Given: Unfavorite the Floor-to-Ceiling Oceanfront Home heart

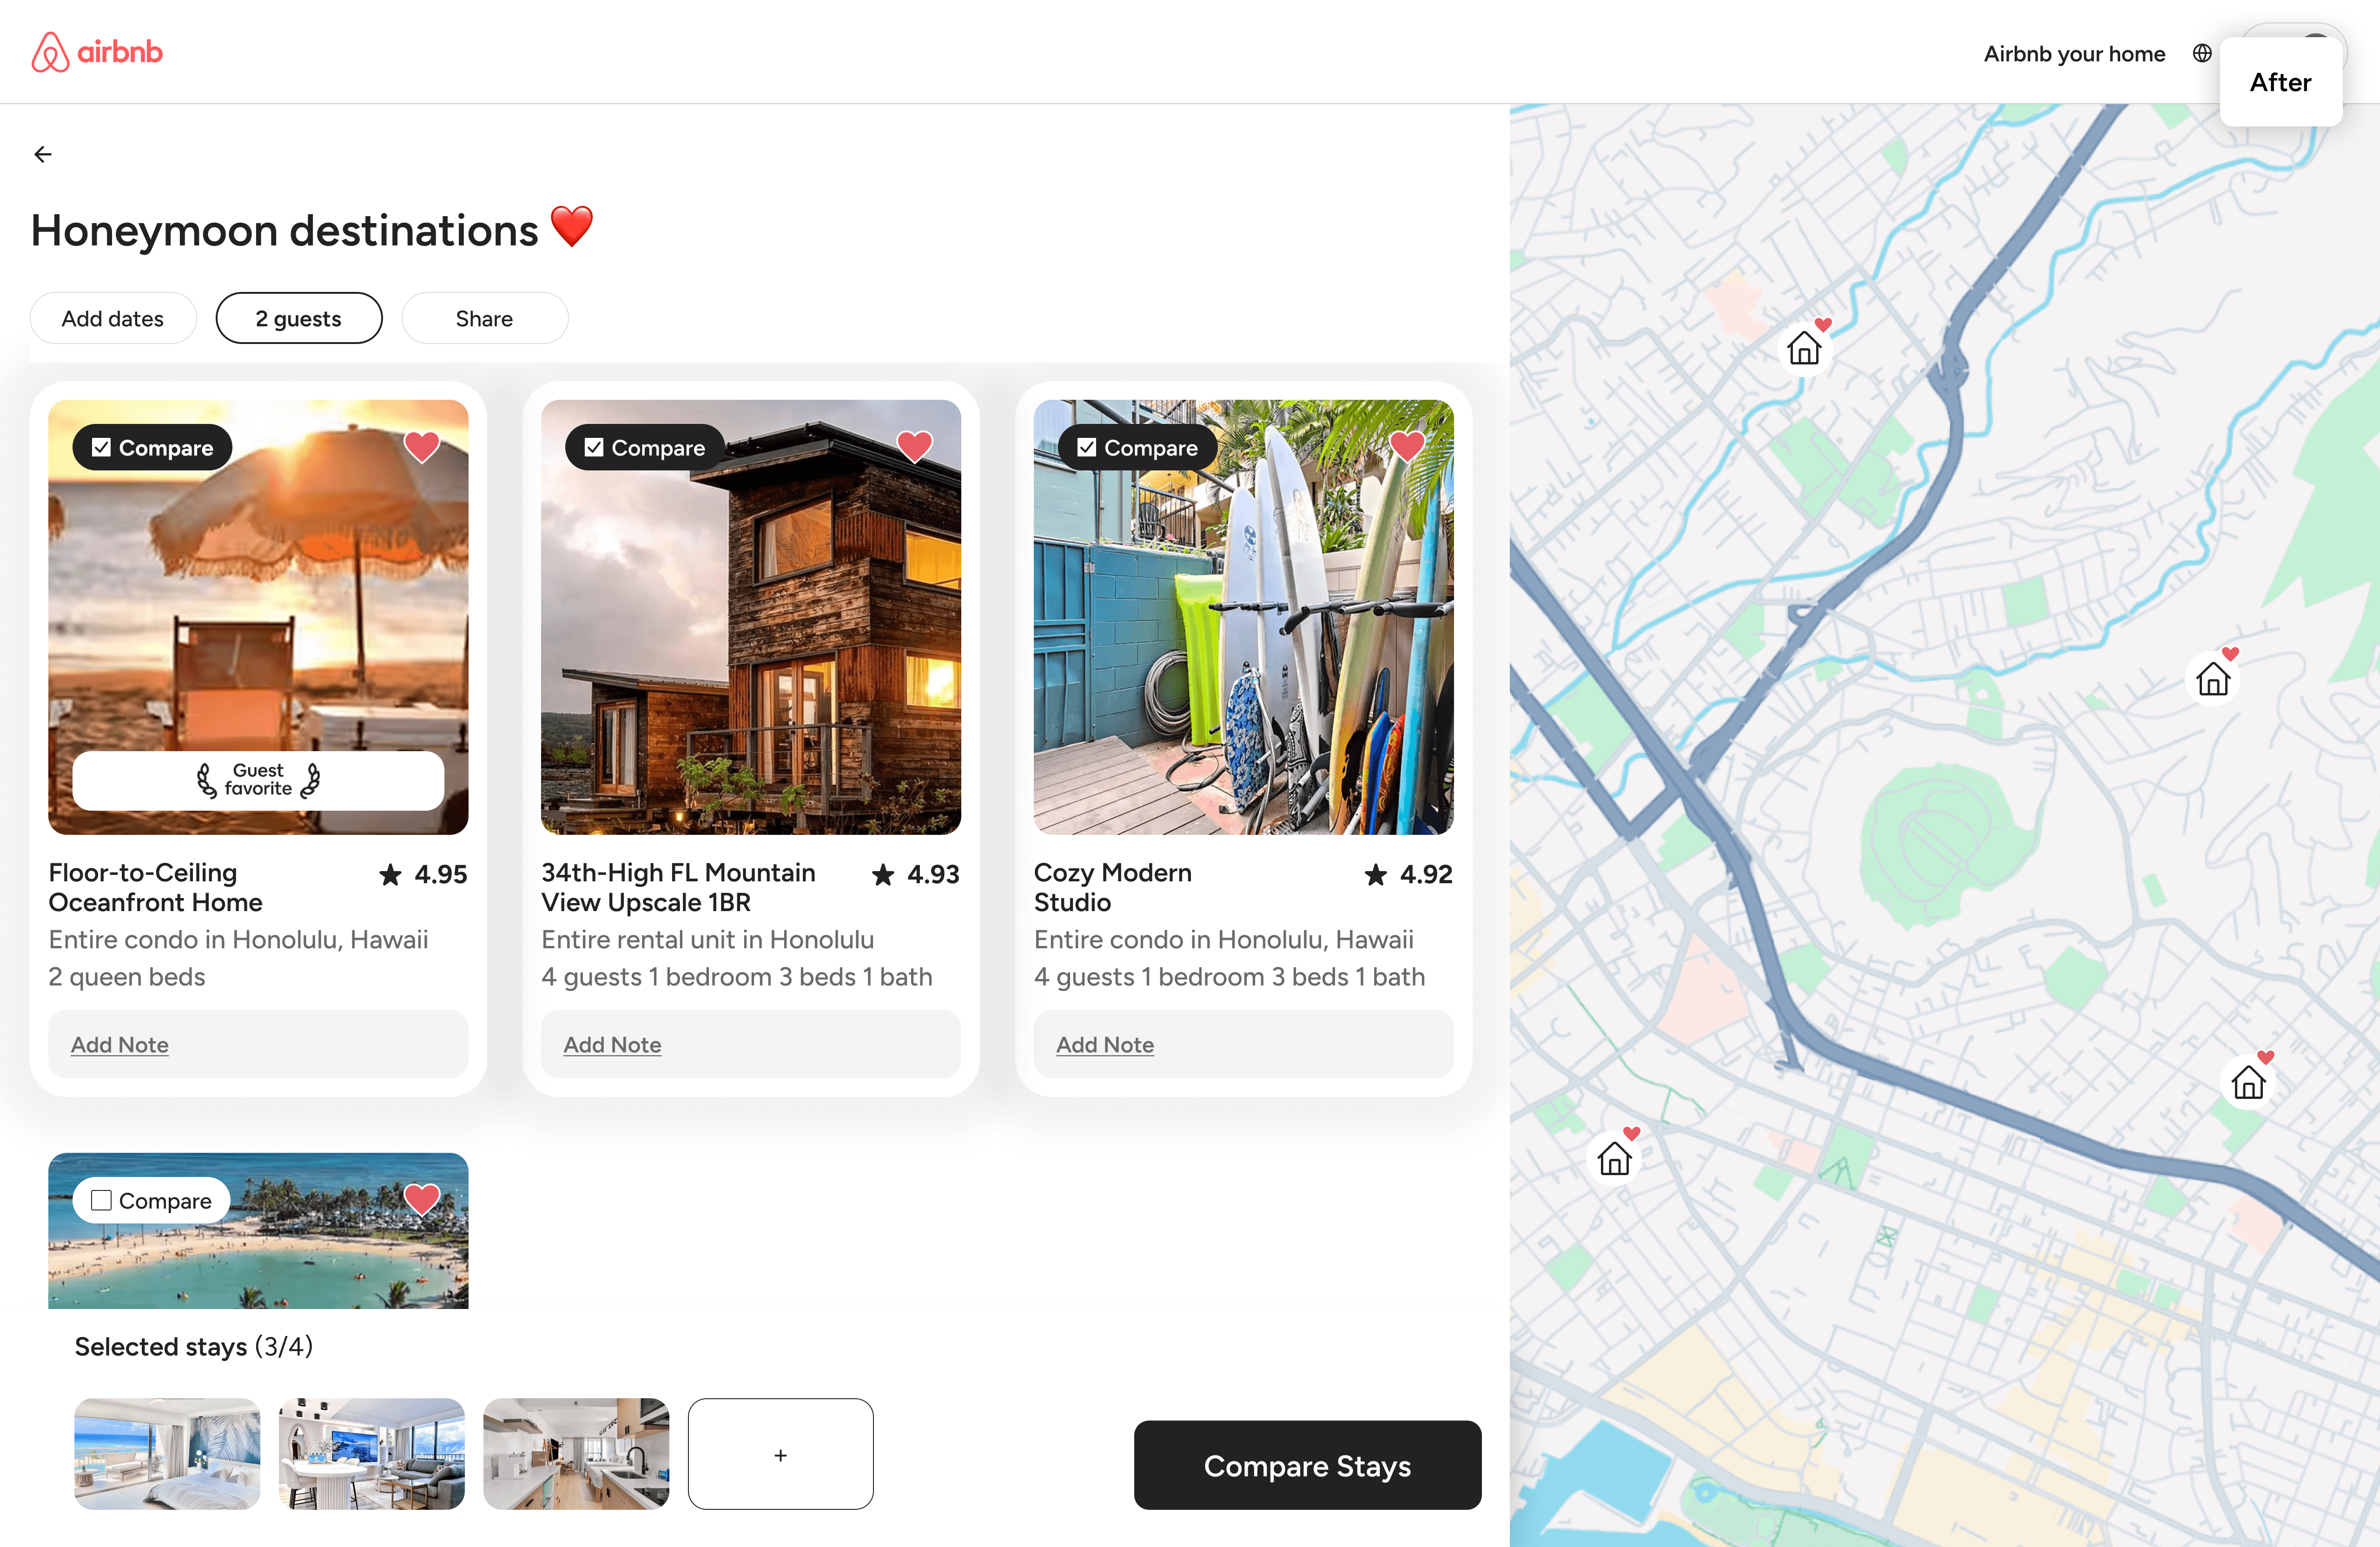Looking at the screenshot, I should (421, 446).
